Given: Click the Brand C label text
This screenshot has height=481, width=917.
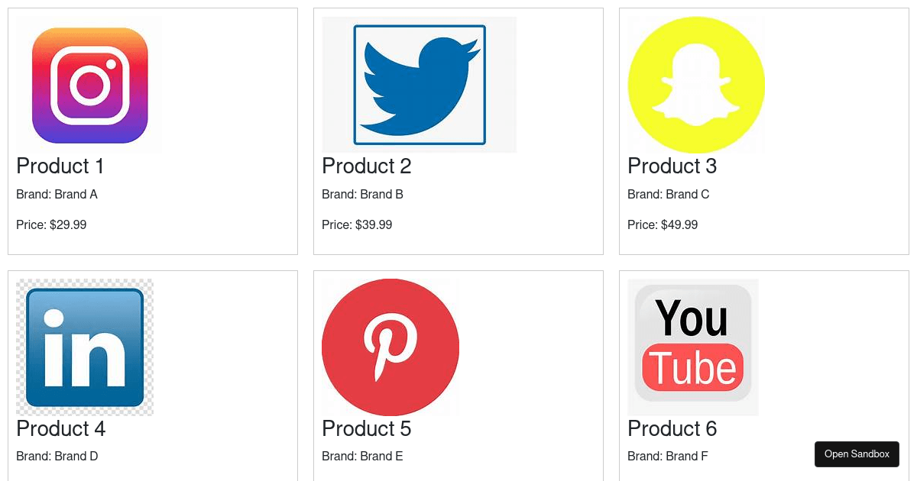Looking at the screenshot, I should [669, 194].
